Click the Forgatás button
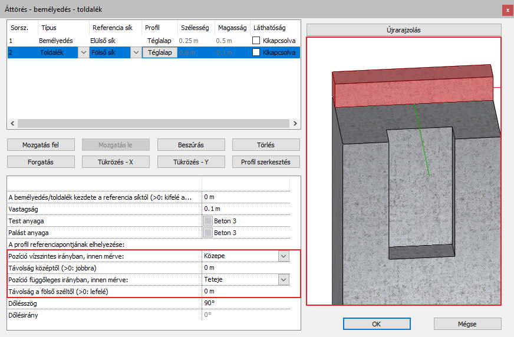 click(x=41, y=162)
